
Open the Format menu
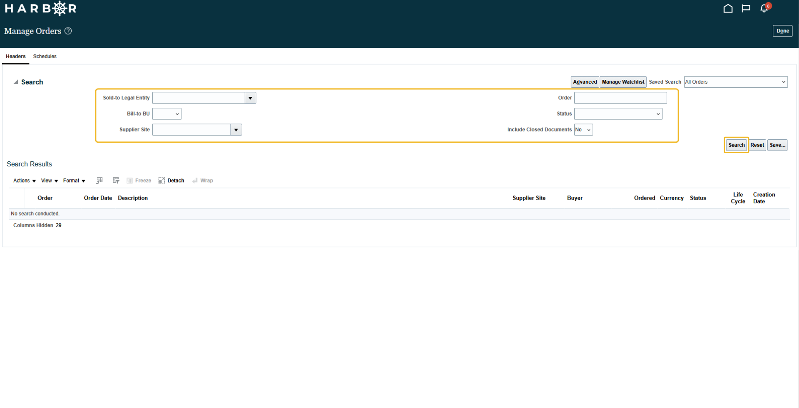[74, 181]
